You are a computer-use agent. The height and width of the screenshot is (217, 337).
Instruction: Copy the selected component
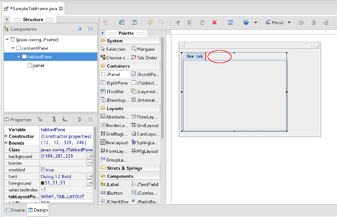[190, 22]
